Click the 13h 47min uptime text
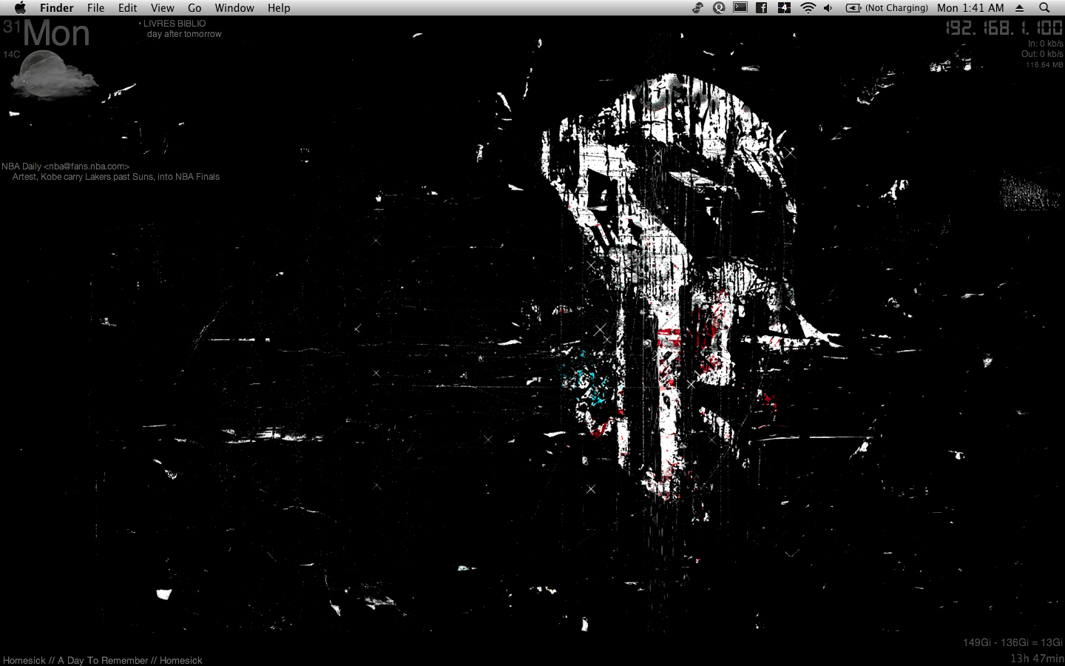The image size is (1065, 666). 1037,659
